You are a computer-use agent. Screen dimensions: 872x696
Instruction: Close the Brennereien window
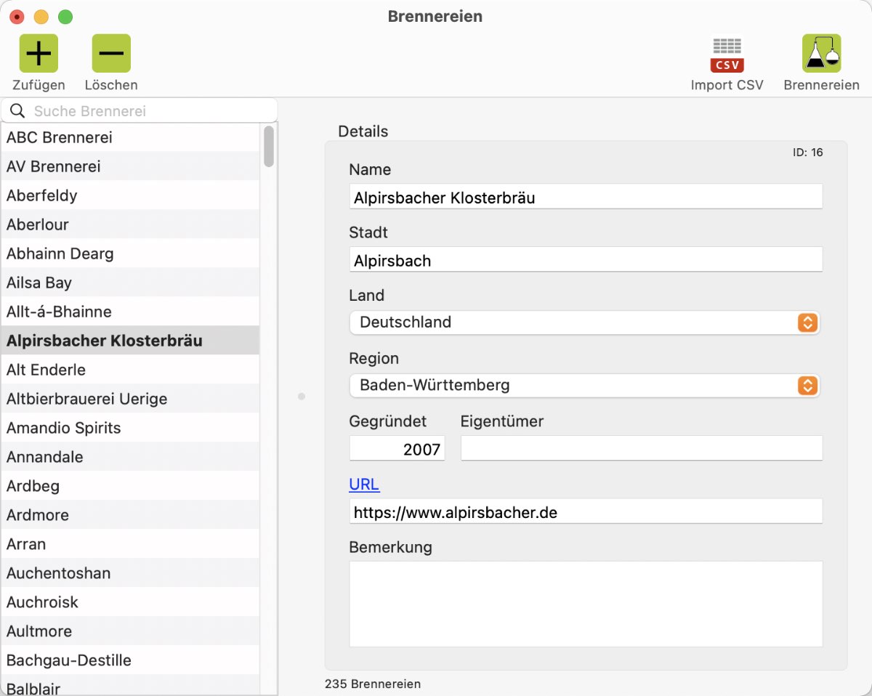point(17,17)
